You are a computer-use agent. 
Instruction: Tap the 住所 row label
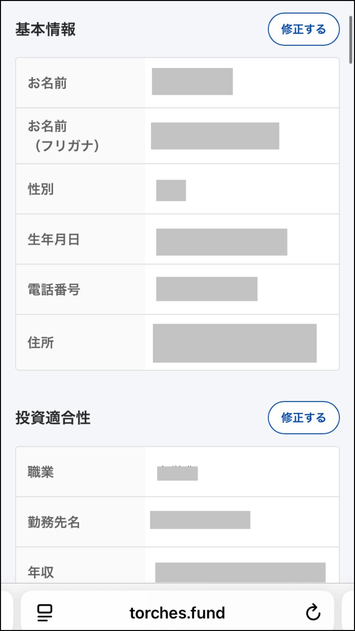pos(41,342)
